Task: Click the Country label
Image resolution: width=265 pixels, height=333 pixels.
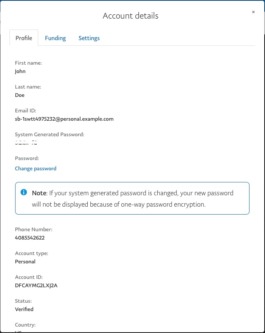Action: coord(25,325)
